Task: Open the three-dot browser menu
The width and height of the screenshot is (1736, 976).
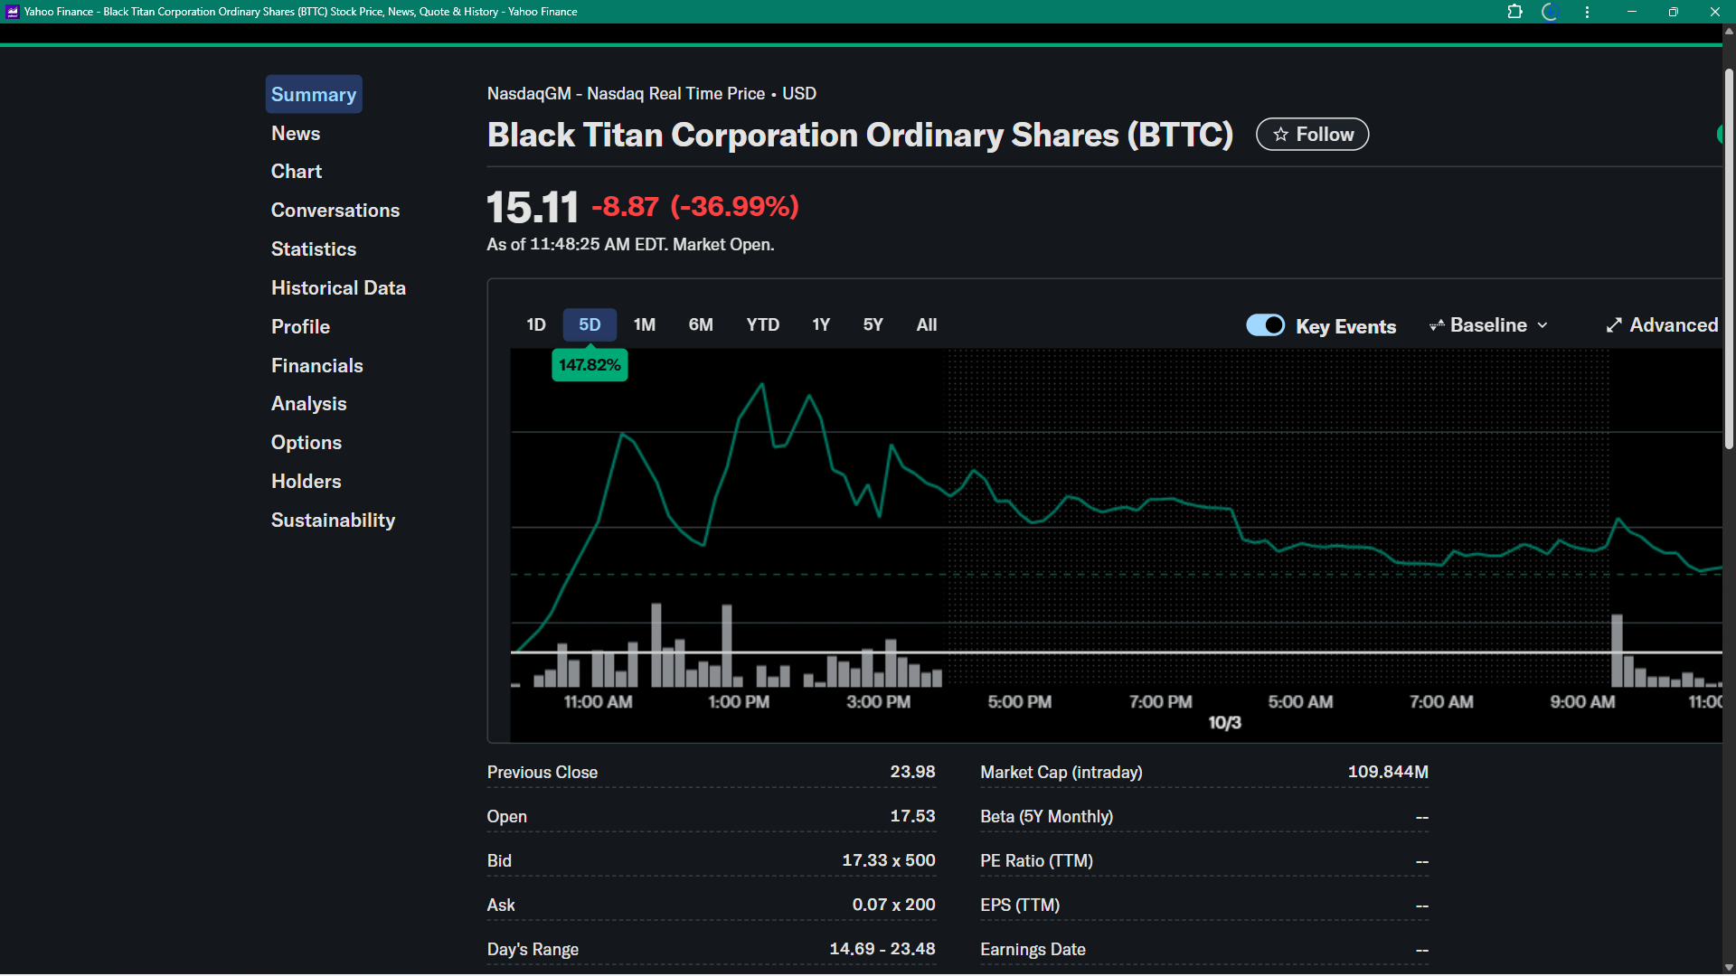Action: click(x=1587, y=12)
